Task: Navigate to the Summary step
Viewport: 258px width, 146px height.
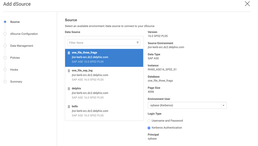Action: [x=16, y=82]
